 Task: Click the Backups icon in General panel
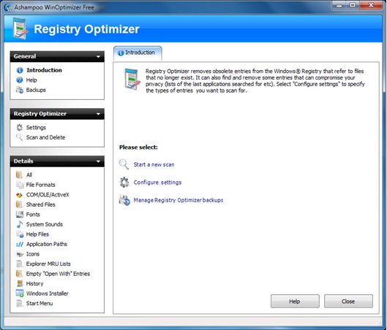[x=20, y=90]
